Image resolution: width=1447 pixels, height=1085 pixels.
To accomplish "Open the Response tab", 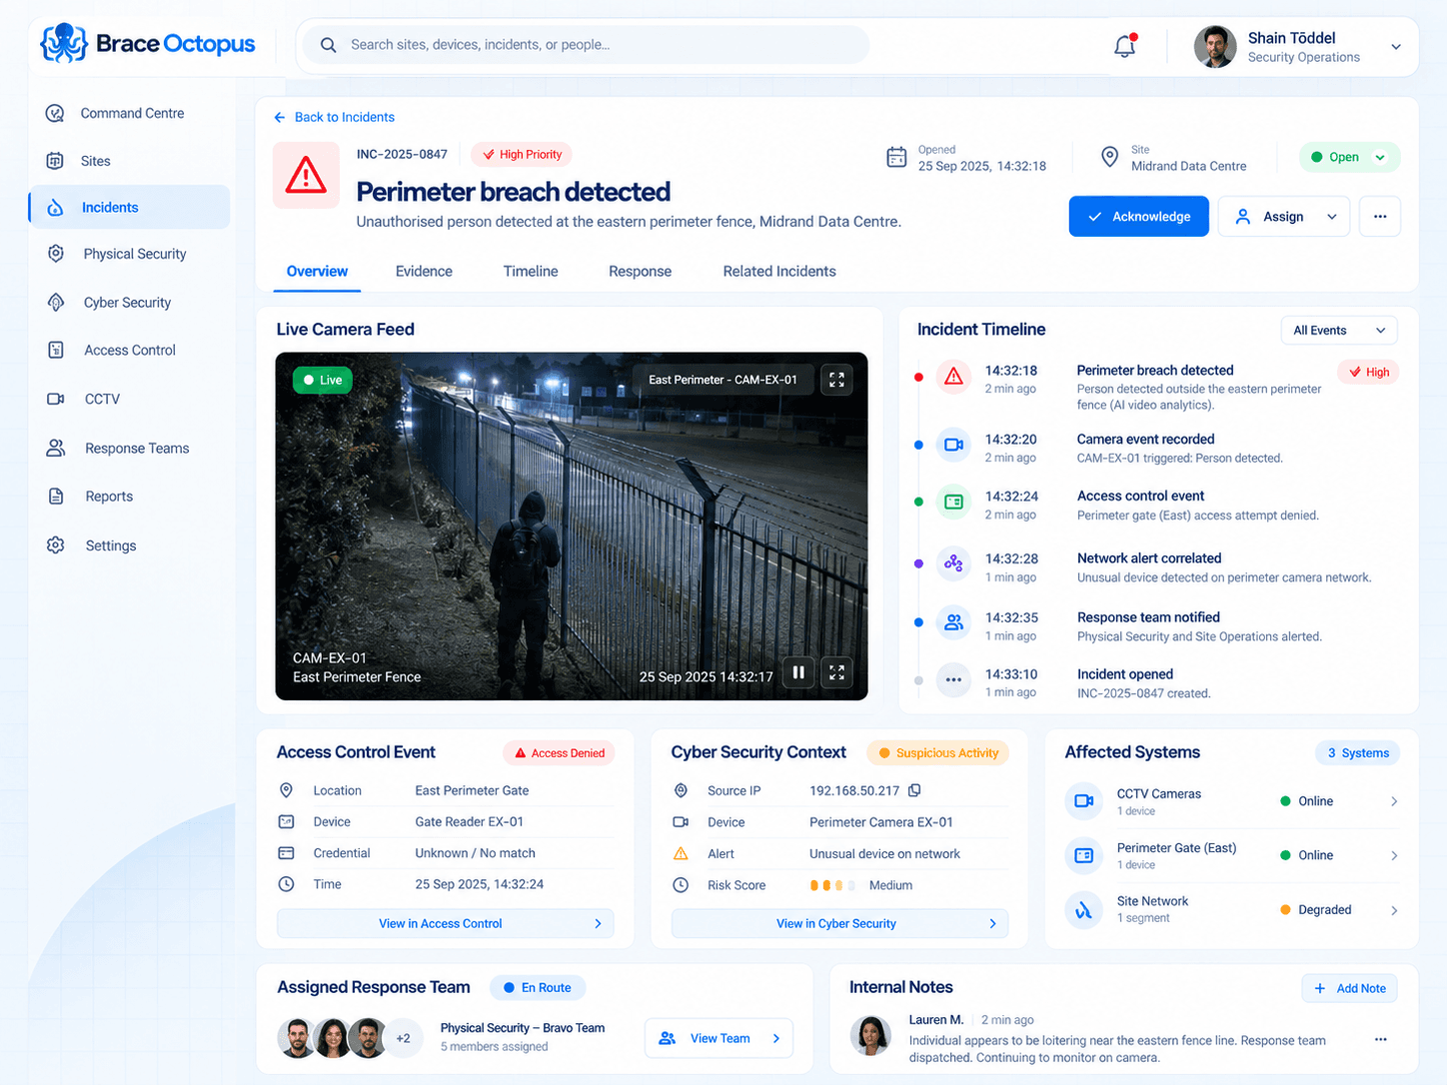I will click(640, 272).
